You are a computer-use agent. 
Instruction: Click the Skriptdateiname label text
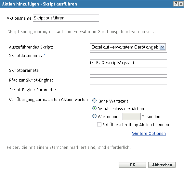point(26,56)
